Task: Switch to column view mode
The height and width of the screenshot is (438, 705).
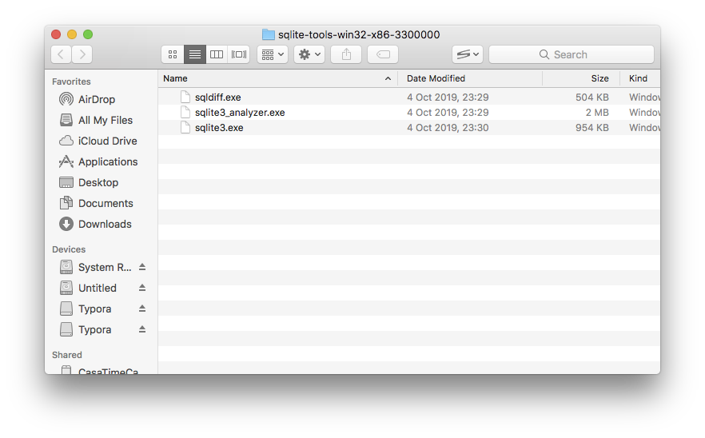Action: pos(217,54)
